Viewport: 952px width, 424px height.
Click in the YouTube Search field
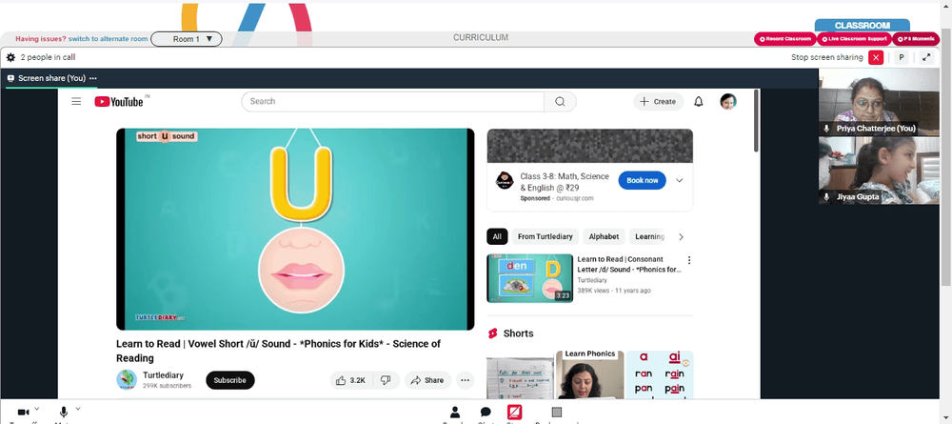pyautogui.click(x=393, y=101)
